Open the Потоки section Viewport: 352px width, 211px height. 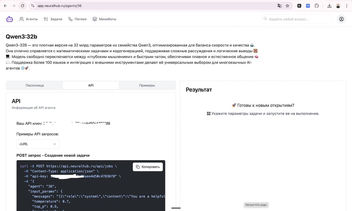(77, 19)
